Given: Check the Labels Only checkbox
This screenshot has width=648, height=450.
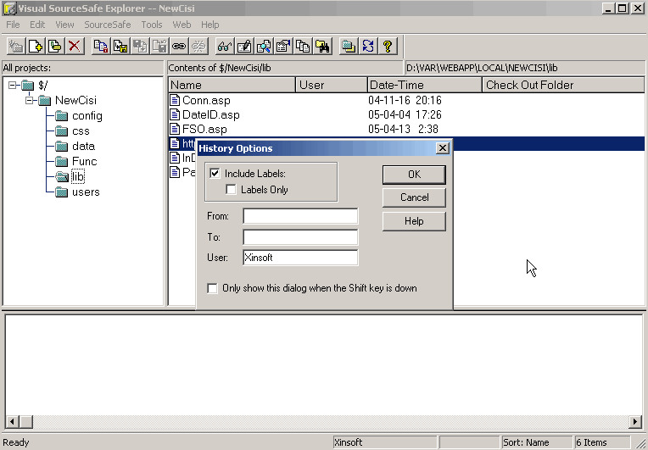Looking at the screenshot, I should (x=231, y=189).
